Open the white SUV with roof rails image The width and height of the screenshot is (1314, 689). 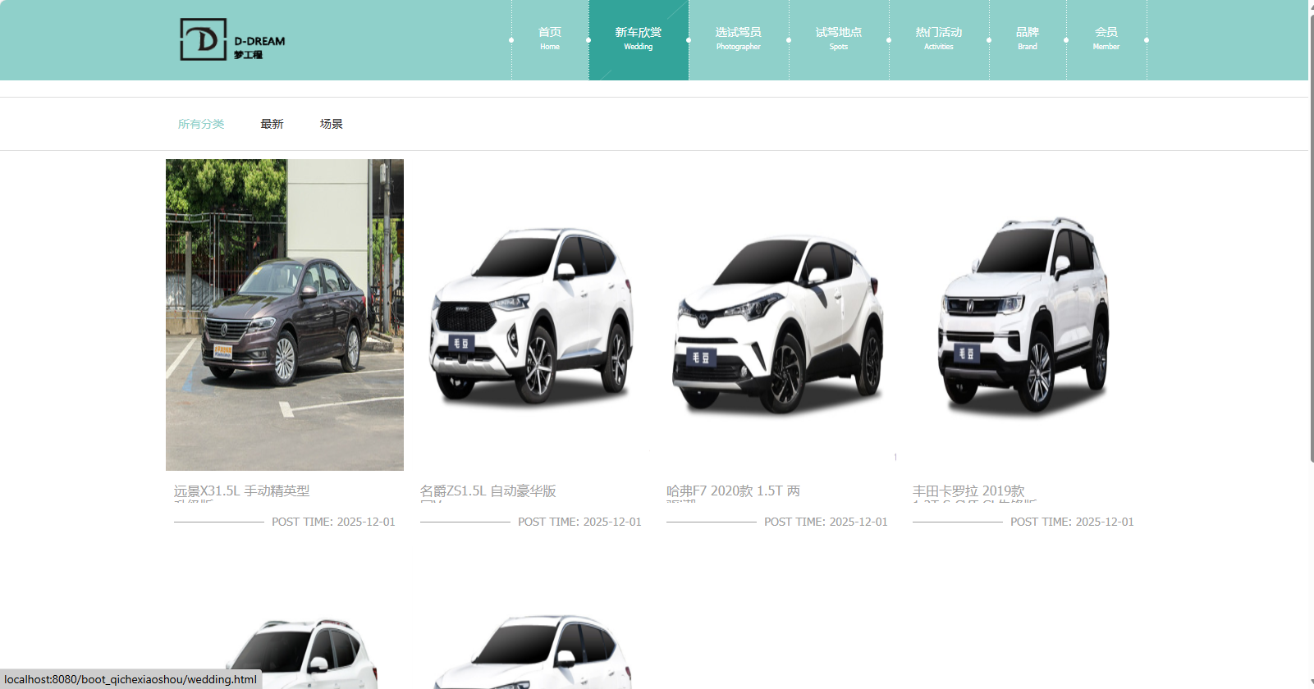coord(1023,315)
